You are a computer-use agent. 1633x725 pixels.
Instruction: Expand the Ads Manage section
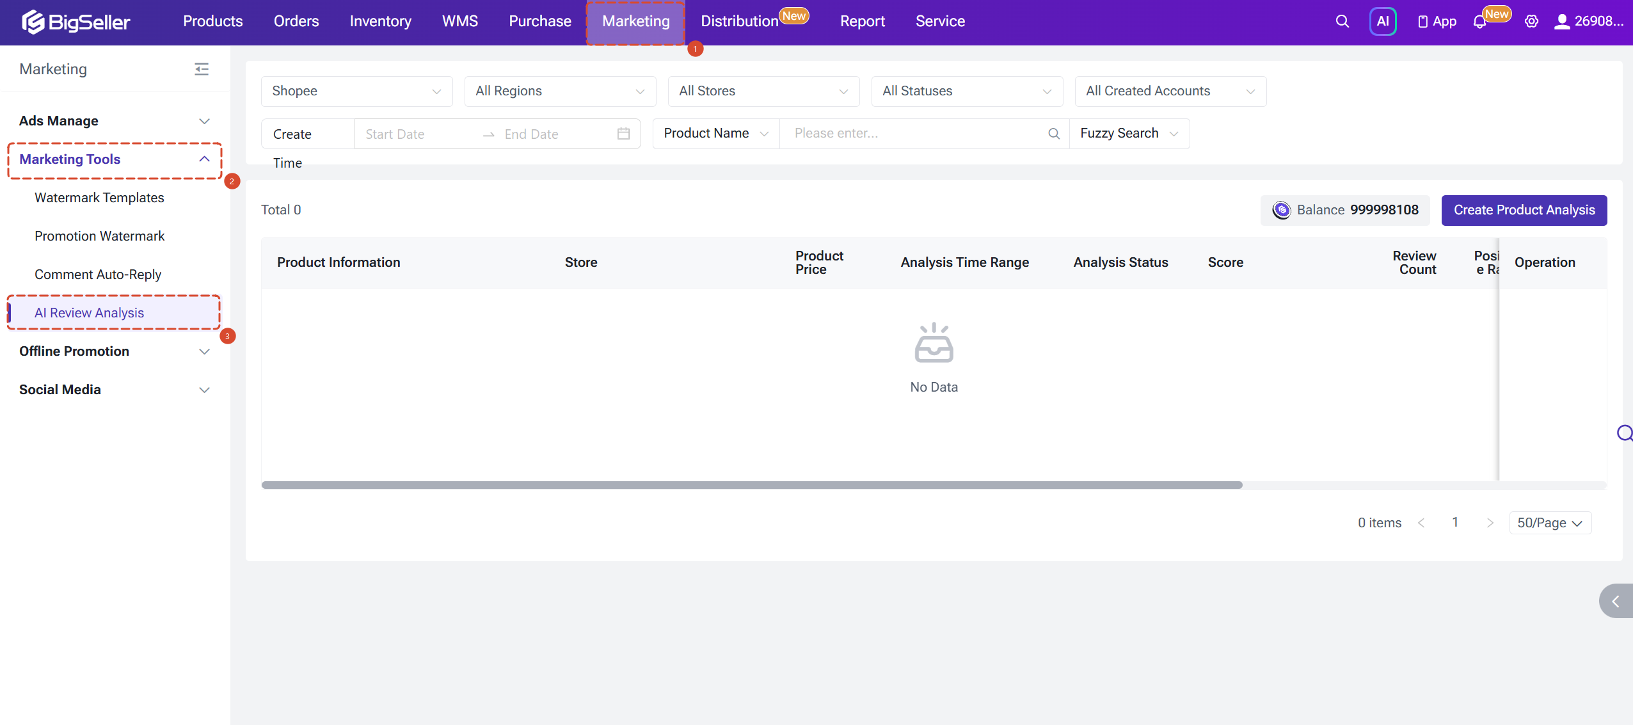click(115, 121)
